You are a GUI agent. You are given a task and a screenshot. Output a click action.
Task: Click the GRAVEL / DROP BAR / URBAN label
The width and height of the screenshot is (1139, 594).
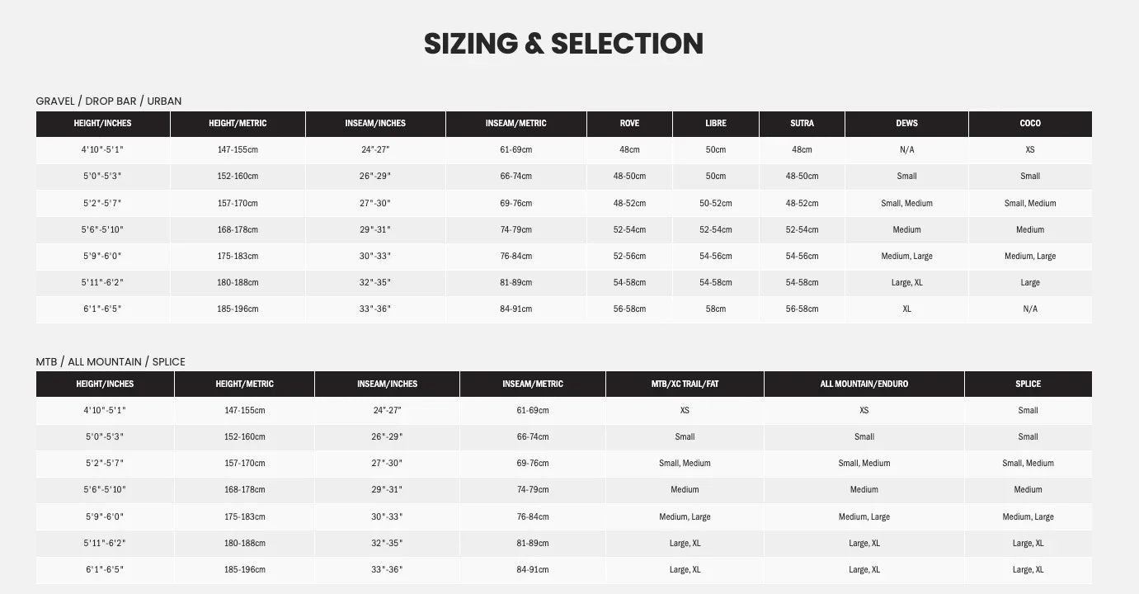[x=109, y=101]
